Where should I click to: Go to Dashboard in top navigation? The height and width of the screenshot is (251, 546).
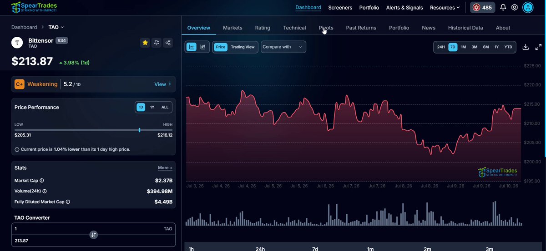tap(308, 8)
